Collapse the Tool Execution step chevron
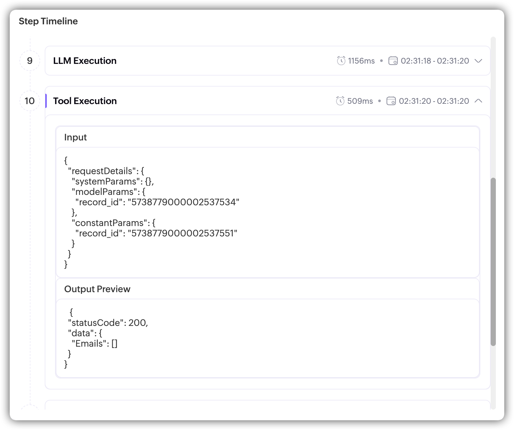514x430 pixels. tap(478, 101)
